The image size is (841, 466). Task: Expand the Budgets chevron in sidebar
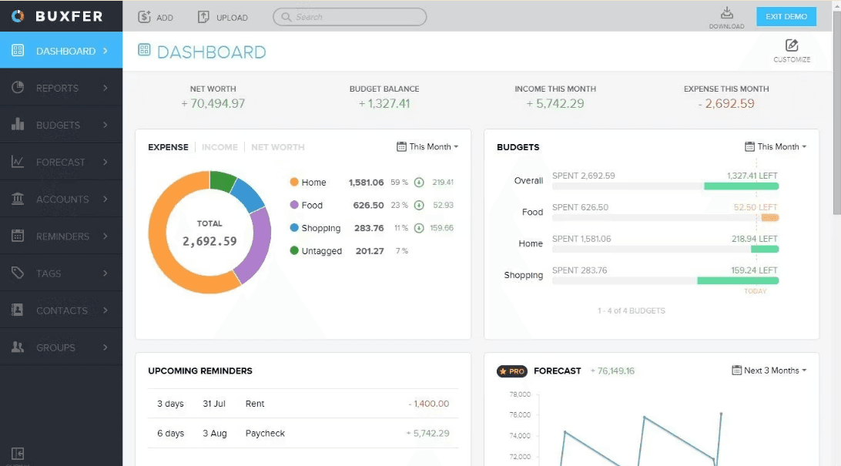(105, 125)
